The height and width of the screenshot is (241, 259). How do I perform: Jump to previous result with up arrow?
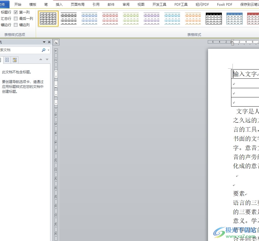click(41, 59)
